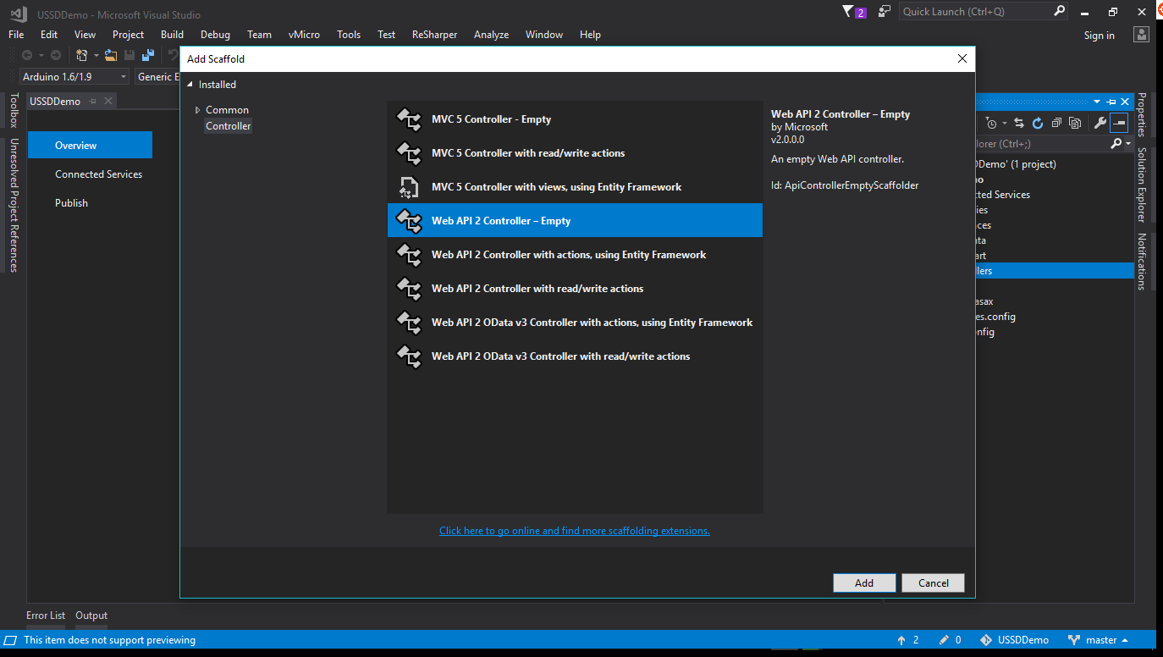Open the Solution Explorer window position menu arrow
The height and width of the screenshot is (657, 1163).
pos(1097,101)
